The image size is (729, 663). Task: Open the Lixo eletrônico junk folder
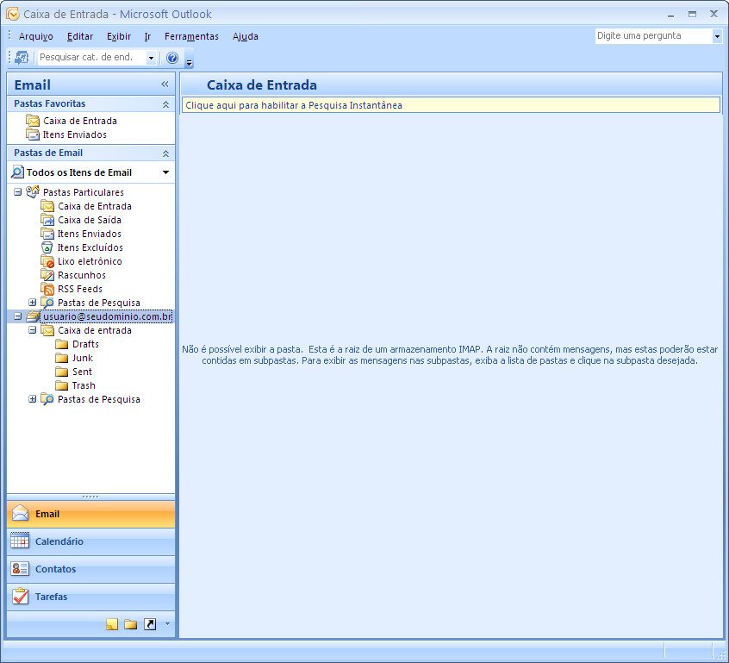click(89, 261)
